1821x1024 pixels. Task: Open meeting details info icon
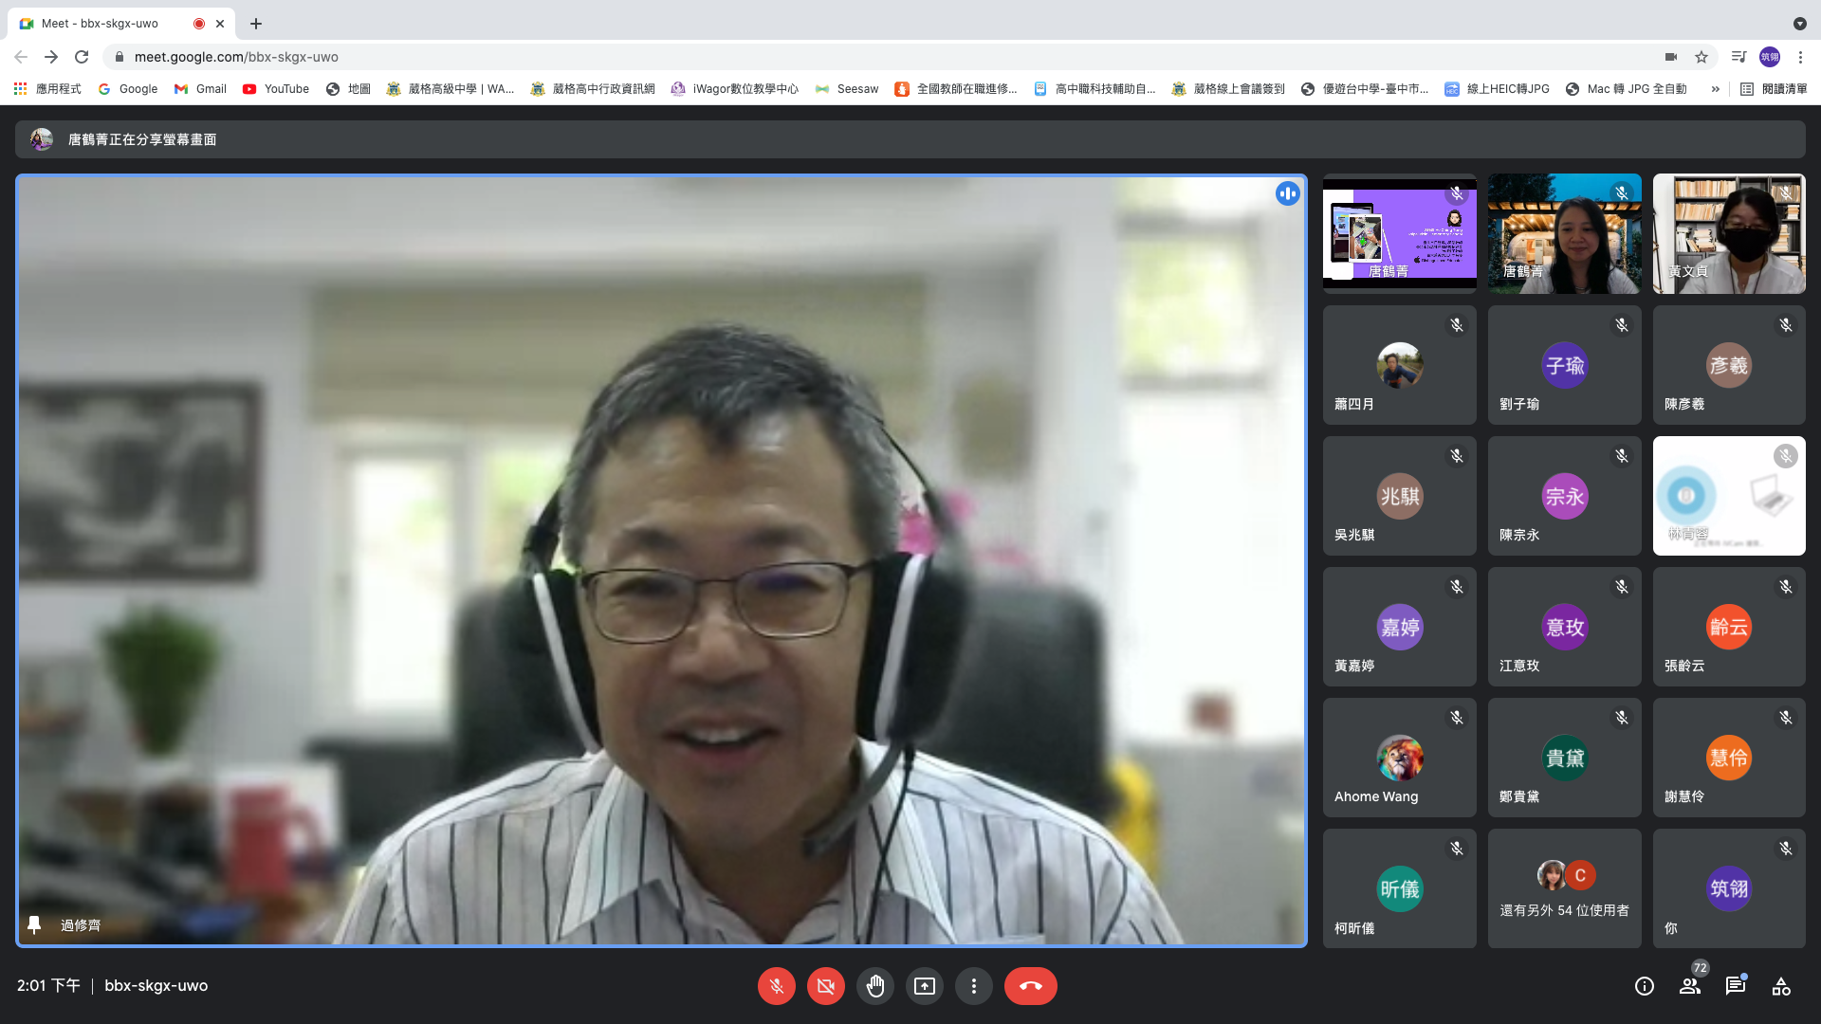[x=1644, y=986]
